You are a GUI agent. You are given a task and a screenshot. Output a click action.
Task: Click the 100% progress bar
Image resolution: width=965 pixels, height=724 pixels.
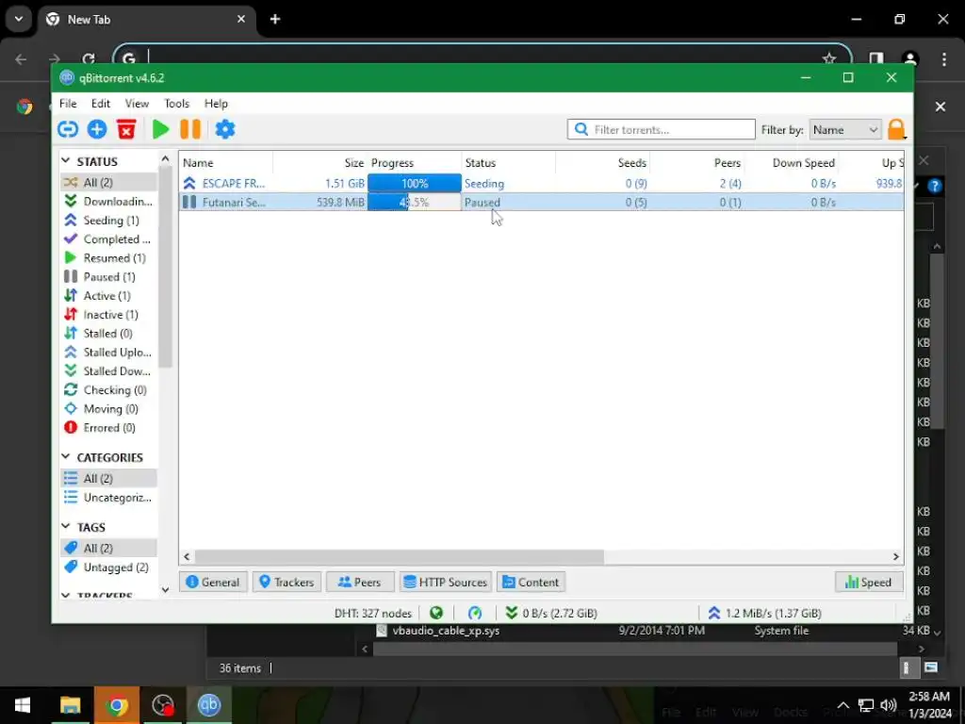(415, 184)
